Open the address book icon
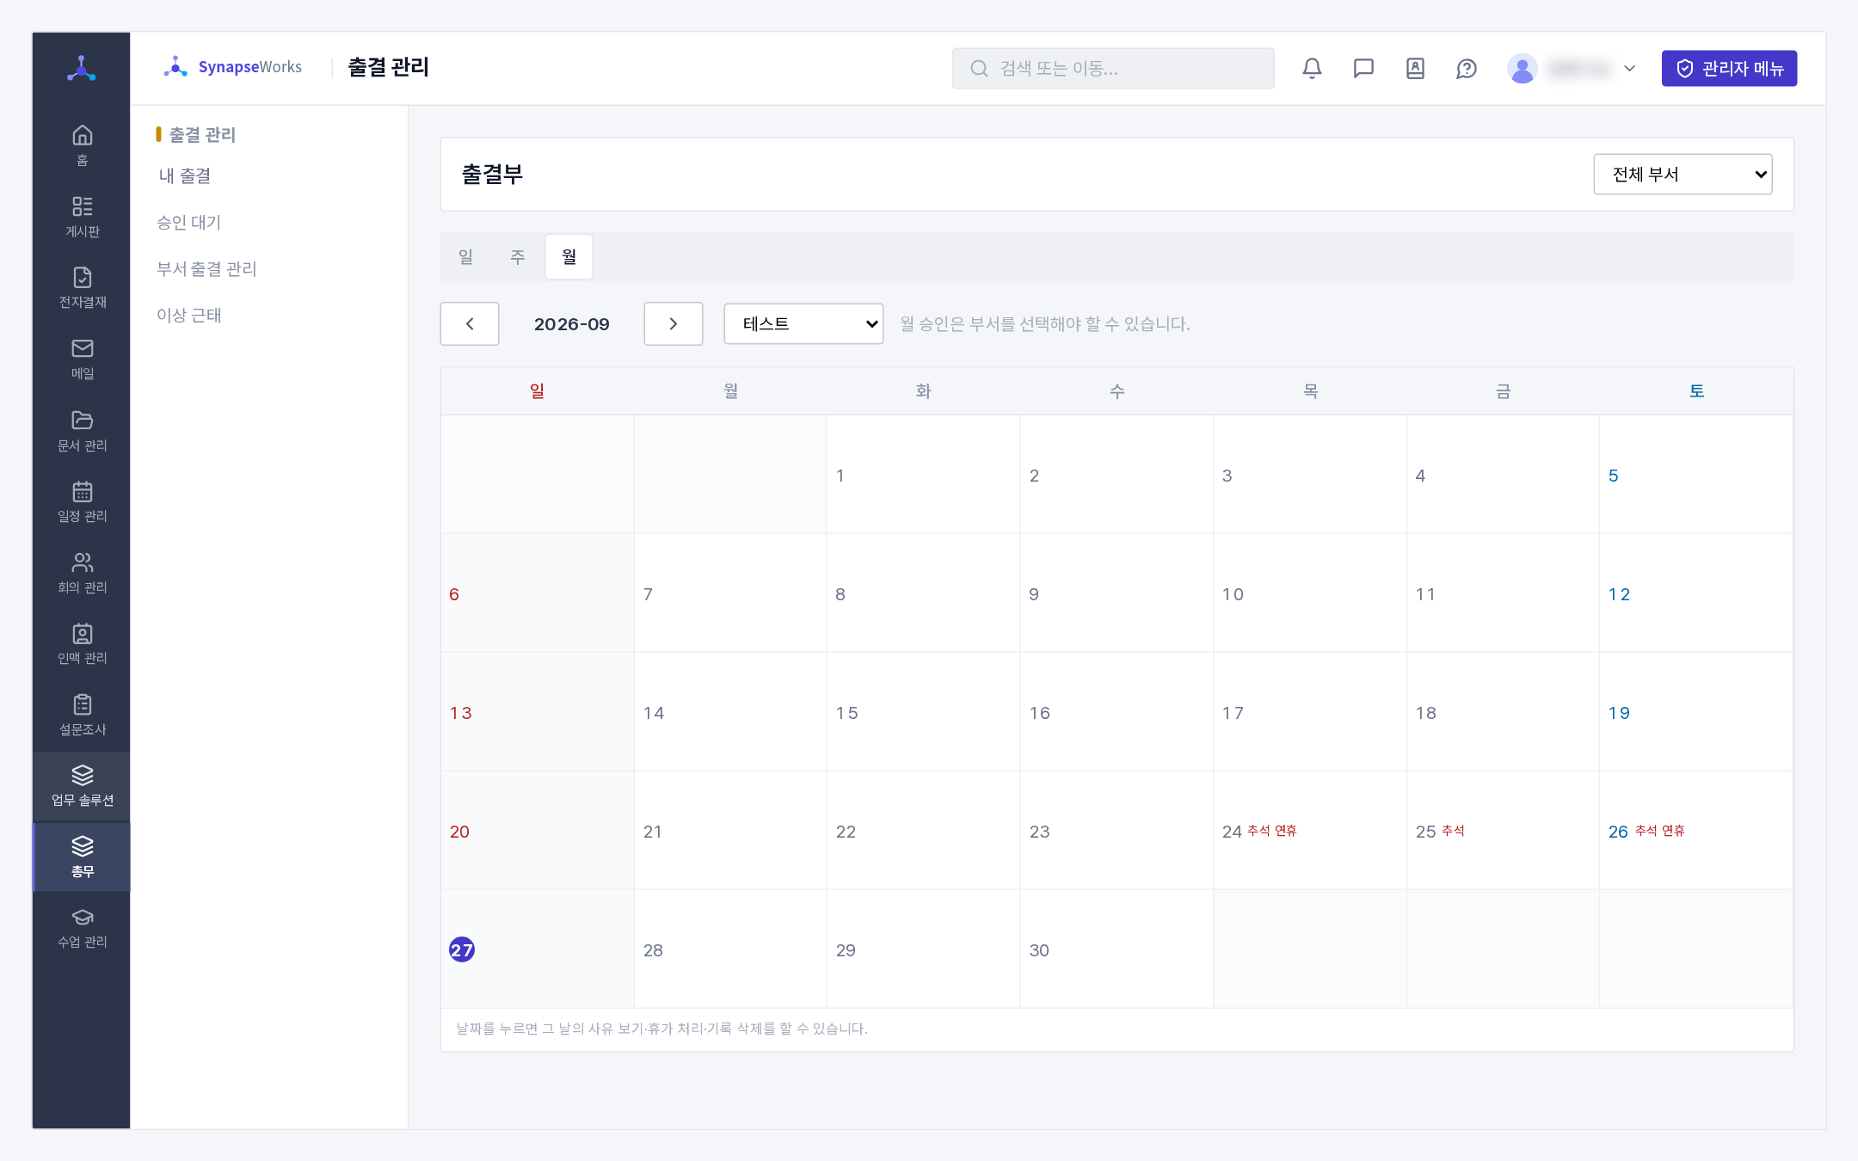1858x1161 pixels. tap(1415, 69)
